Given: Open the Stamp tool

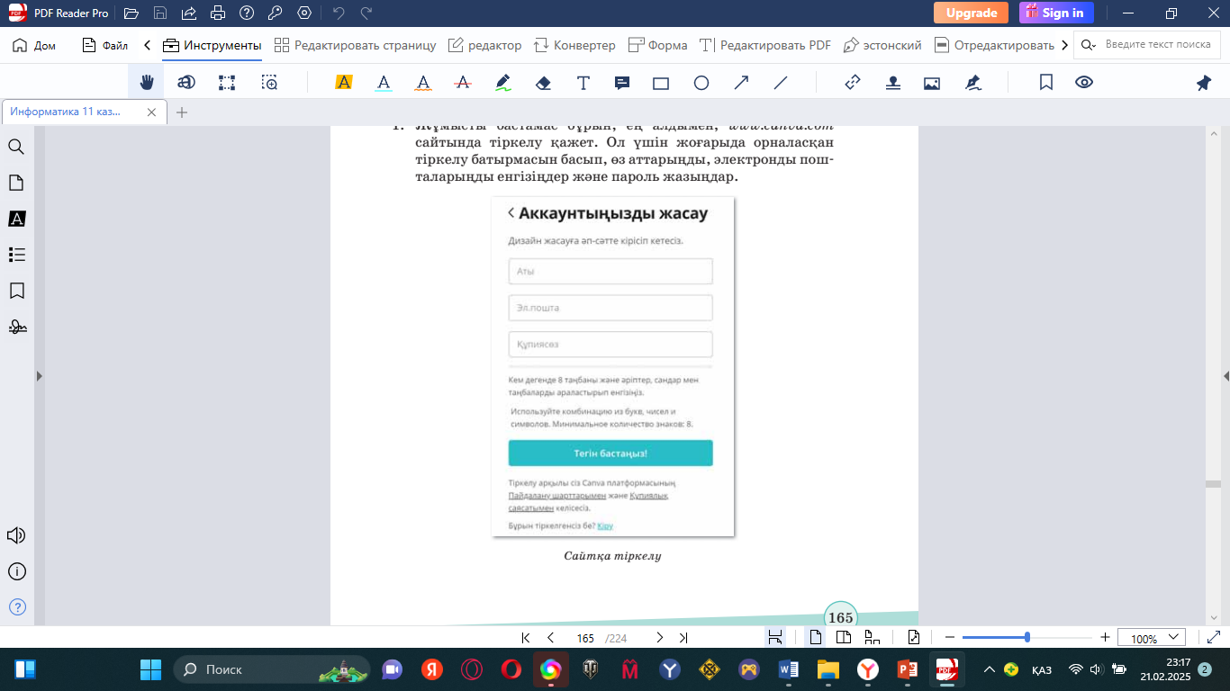Looking at the screenshot, I should click(892, 83).
